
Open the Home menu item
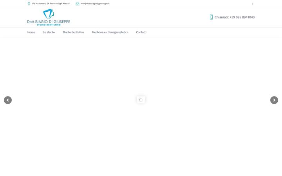[31, 32]
